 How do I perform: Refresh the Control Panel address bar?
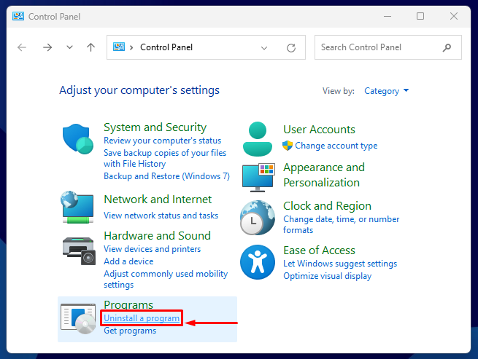[291, 48]
